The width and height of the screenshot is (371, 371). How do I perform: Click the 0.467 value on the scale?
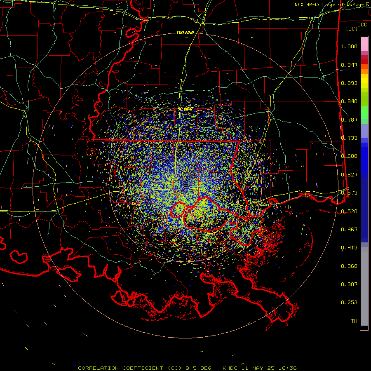349,230
